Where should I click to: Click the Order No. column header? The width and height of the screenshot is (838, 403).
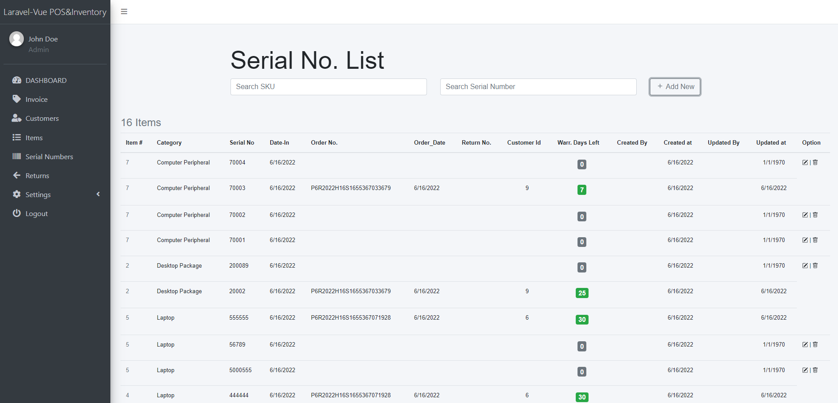pos(324,142)
